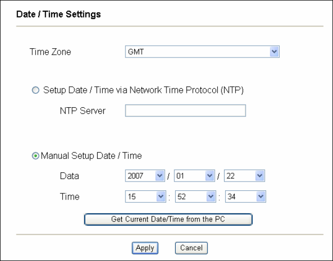333x261 pixels.
Task: Open the day dropdown showing 22
Action: (x=244, y=176)
